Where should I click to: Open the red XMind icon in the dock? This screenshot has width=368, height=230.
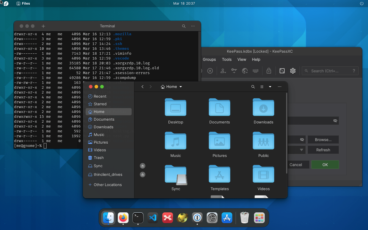(168, 218)
